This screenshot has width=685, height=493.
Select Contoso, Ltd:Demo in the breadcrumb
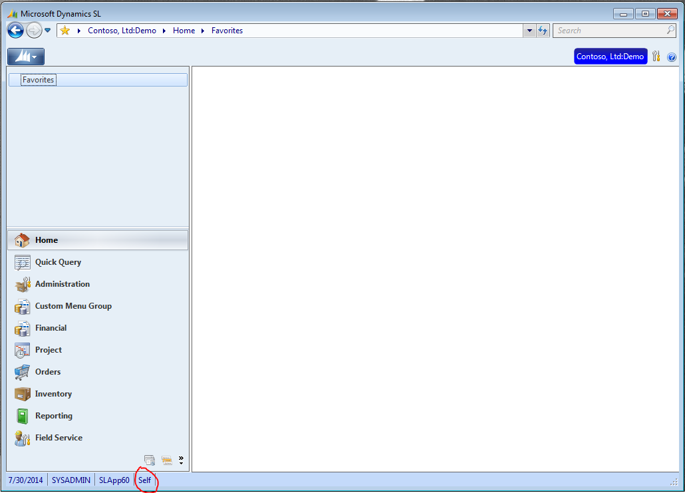122,31
